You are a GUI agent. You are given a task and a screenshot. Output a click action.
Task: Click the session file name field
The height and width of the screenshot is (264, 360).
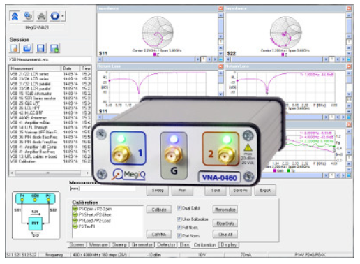pos(50,59)
